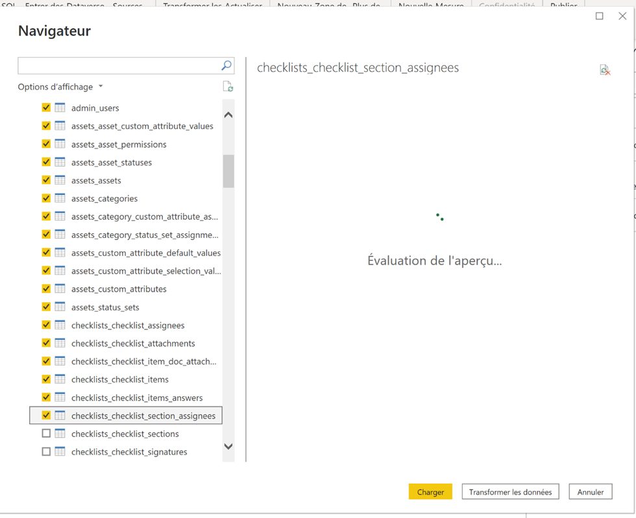Check the checklists_checklist_signatures checkbox
This screenshot has width=636, height=518.
[46, 451]
